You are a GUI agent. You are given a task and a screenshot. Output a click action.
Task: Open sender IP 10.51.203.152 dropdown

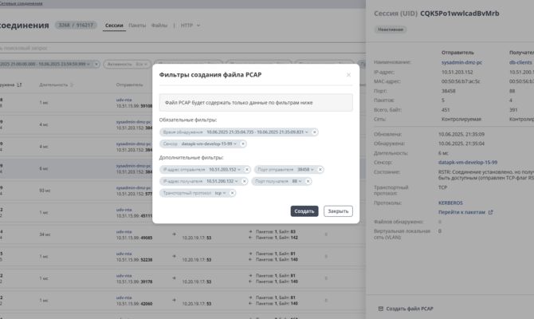click(238, 170)
